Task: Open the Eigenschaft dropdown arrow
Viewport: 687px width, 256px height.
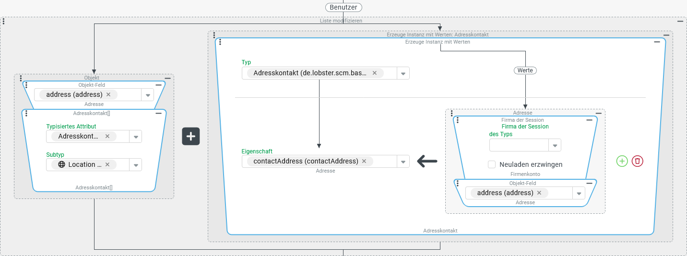Action: tap(403, 162)
